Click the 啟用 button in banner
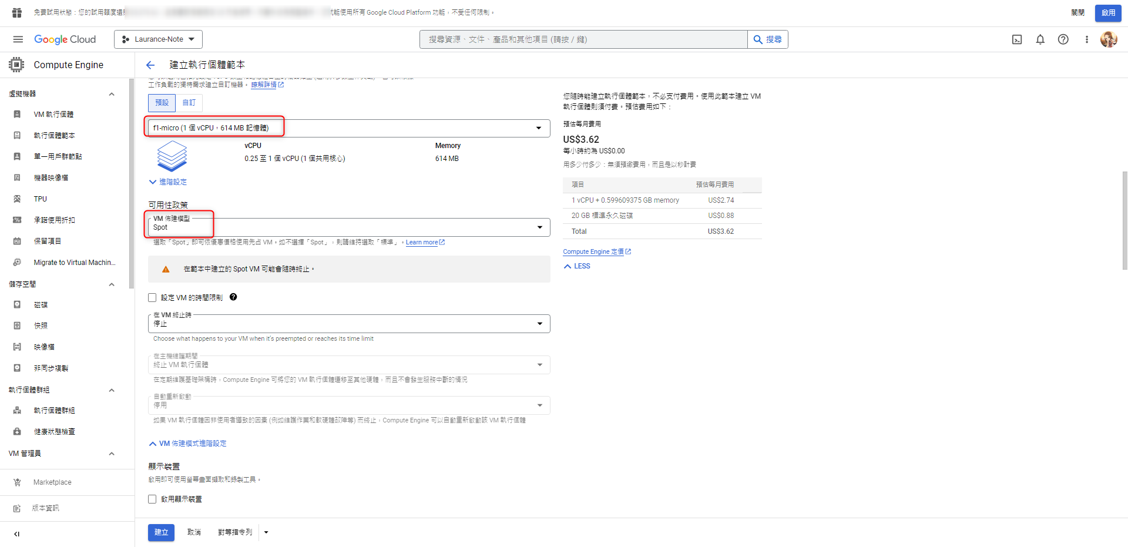 click(1108, 13)
